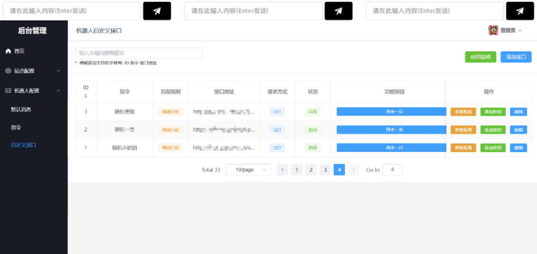Click 添加按钮 for 随机一言 row
The image size is (537, 254).
[493, 130]
